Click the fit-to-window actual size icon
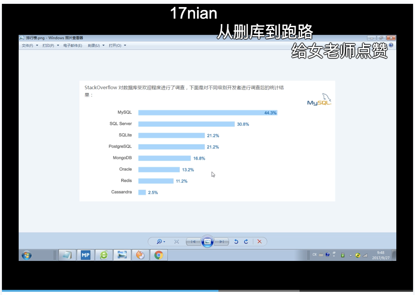 point(177,242)
